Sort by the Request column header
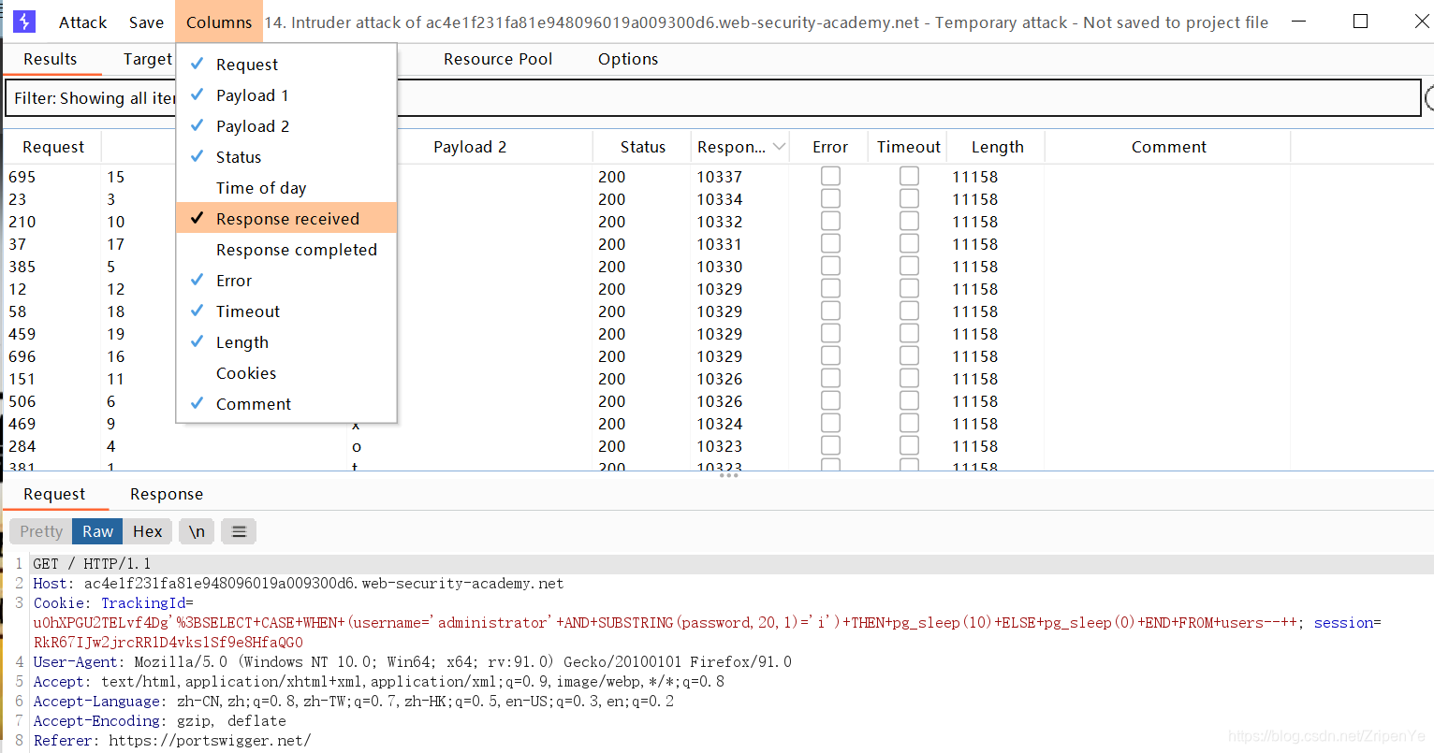Screen dimensions: 1434x753 tap(53, 147)
